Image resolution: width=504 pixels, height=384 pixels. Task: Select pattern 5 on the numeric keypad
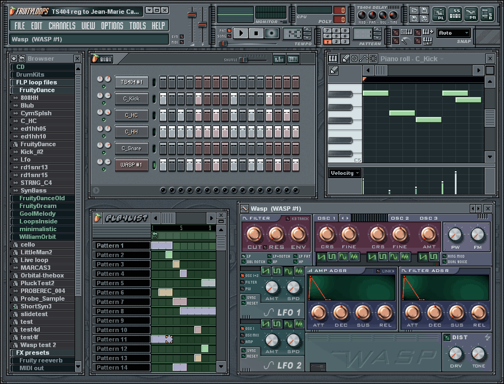coord(336,36)
